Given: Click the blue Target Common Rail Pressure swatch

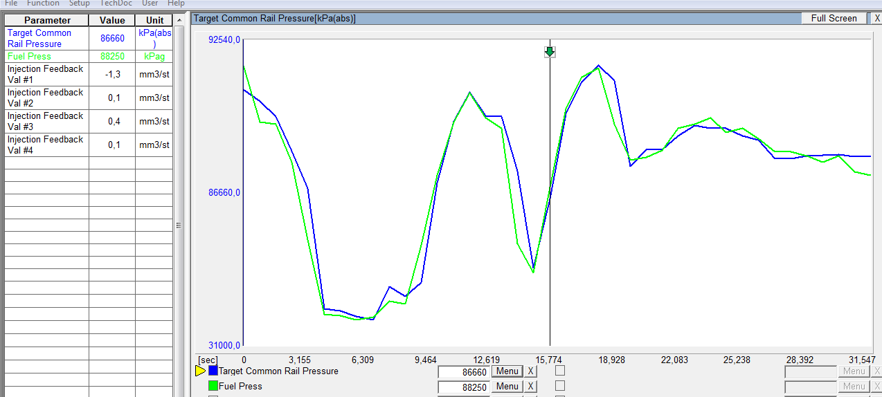Looking at the screenshot, I should click(x=213, y=371).
